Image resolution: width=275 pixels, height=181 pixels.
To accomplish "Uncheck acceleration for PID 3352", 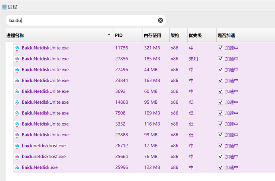I will coord(220,124).
